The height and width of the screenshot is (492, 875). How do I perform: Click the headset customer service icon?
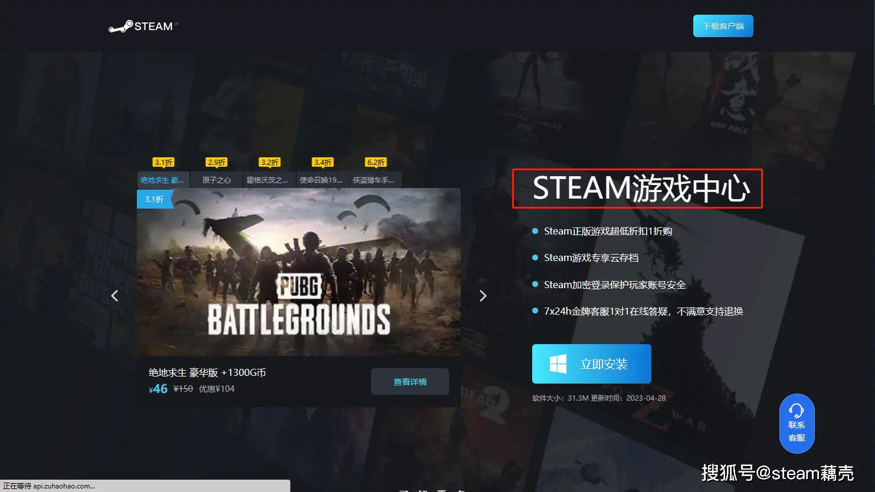pos(797,411)
